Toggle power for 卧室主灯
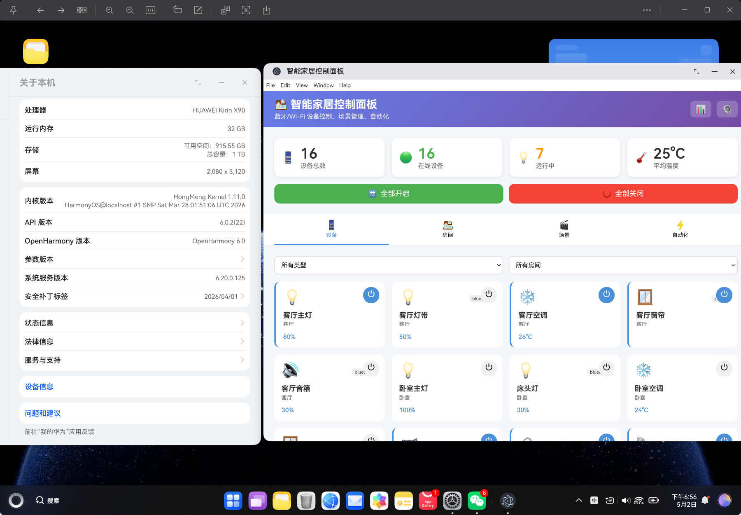The height and width of the screenshot is (515, 741). [489, 368]
